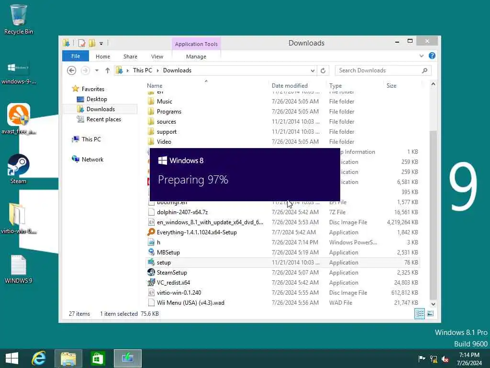Select Network in navigation pane

[x=92, y=159]
